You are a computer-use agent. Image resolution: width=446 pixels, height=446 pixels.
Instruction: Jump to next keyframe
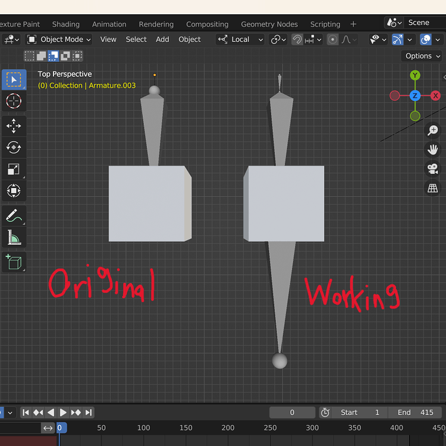click(x=76, y=413)
